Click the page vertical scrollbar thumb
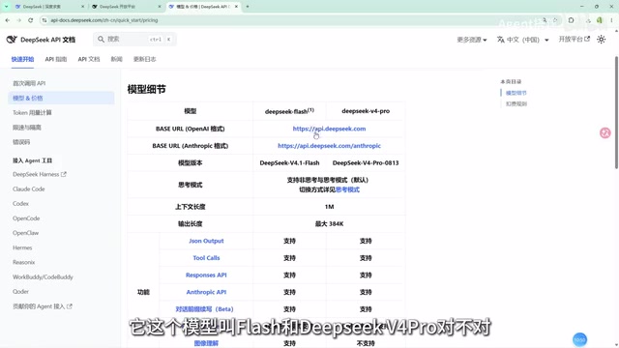 click(616, 113)
